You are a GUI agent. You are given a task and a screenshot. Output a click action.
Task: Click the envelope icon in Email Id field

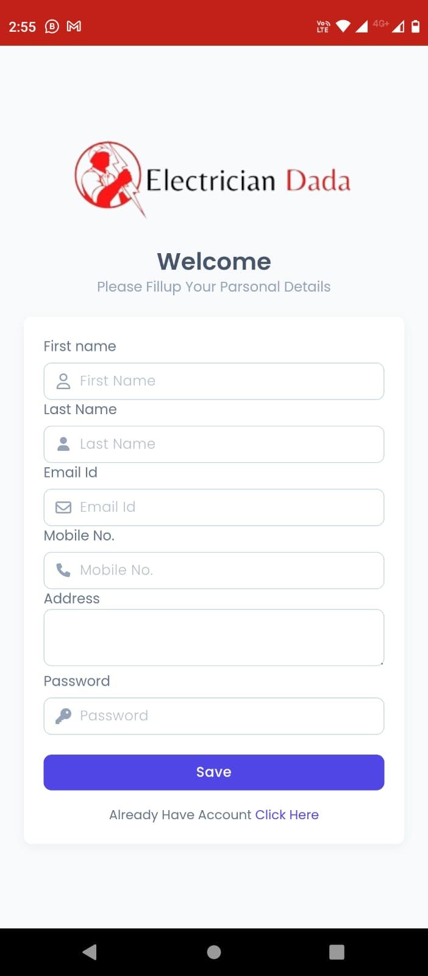[63, 508]
